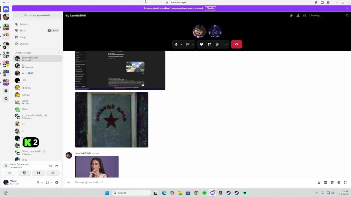This screenshot has width=351, height=197.
Task: Add friends to this DM
Action: (x=298, y=16)
